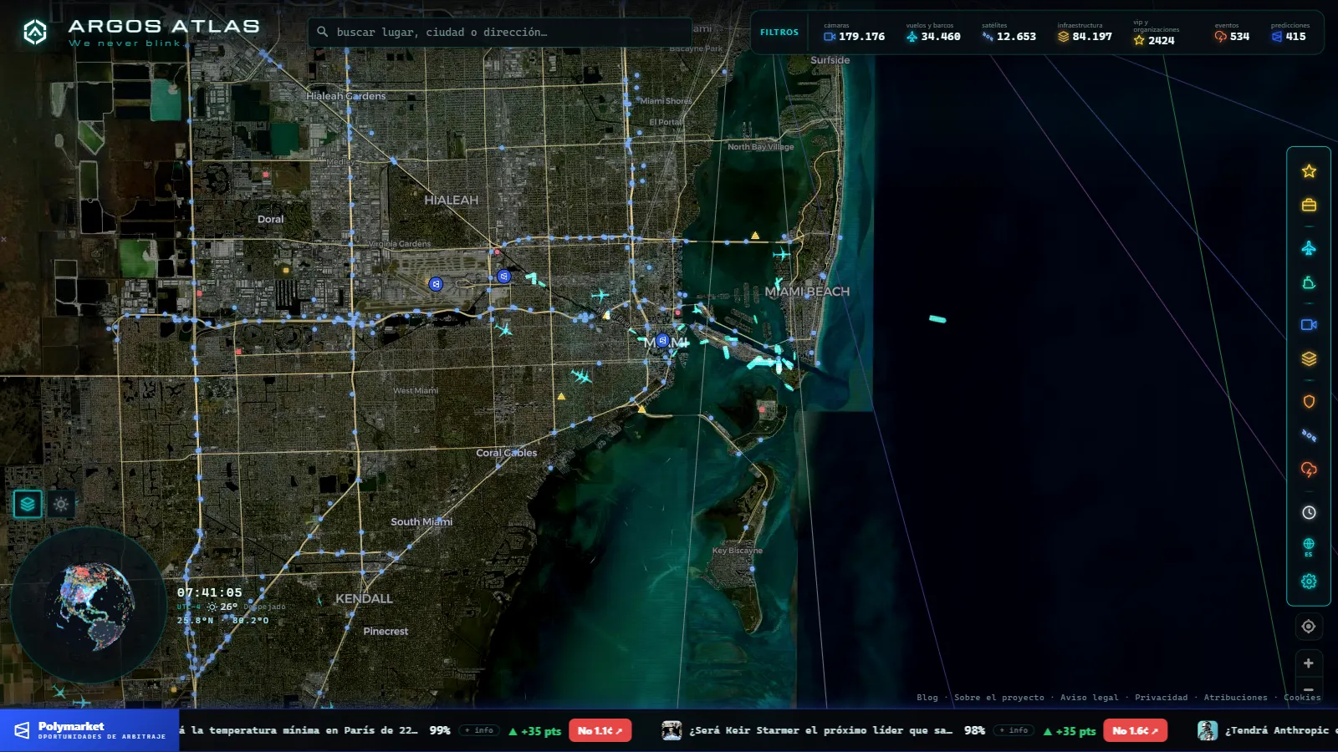Select the stacked layers infrastructure icon in sidebar
Screen dimensions: 1338x752
click(x=1309, y=358)
